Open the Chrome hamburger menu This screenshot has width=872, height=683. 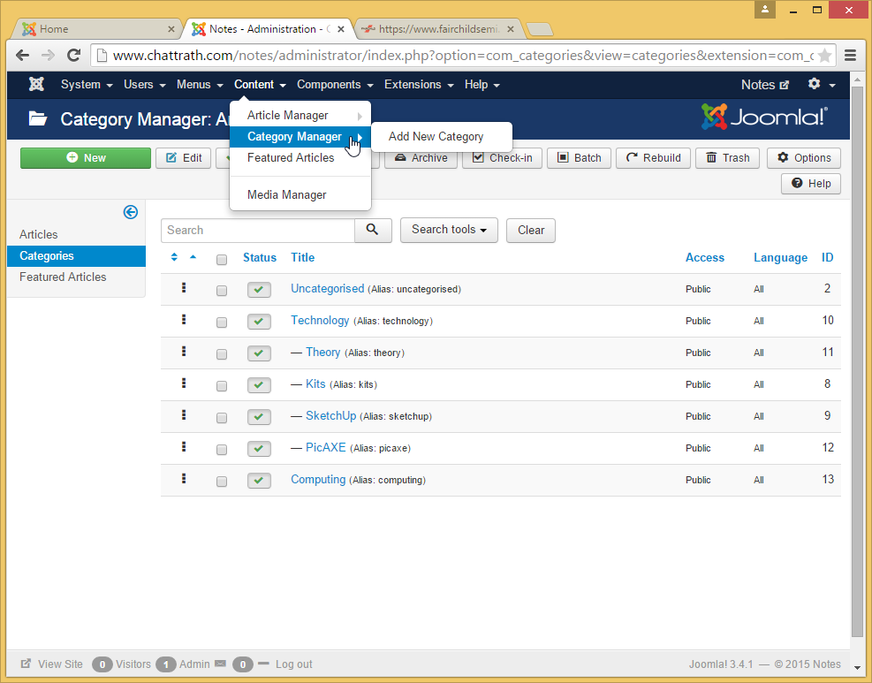[x=850, y=55]
